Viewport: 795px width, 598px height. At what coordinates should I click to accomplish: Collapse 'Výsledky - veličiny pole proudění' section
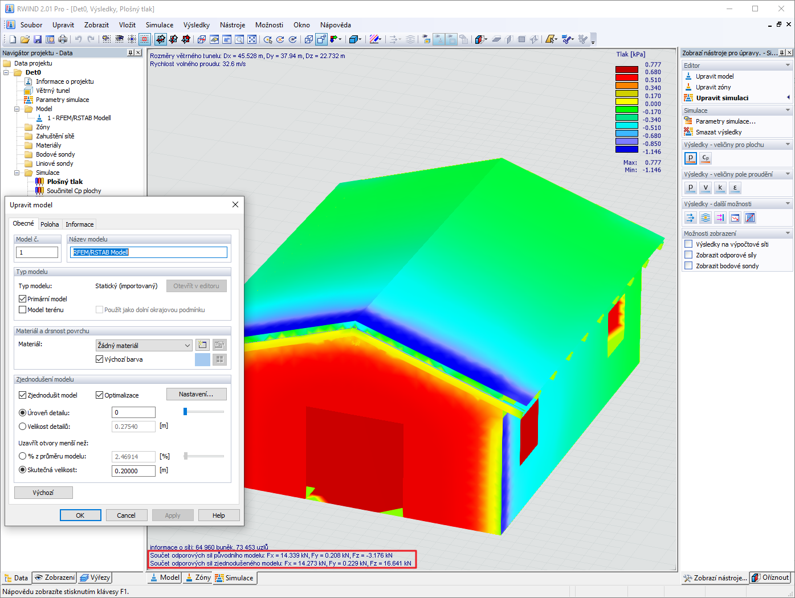click(788, 174)
